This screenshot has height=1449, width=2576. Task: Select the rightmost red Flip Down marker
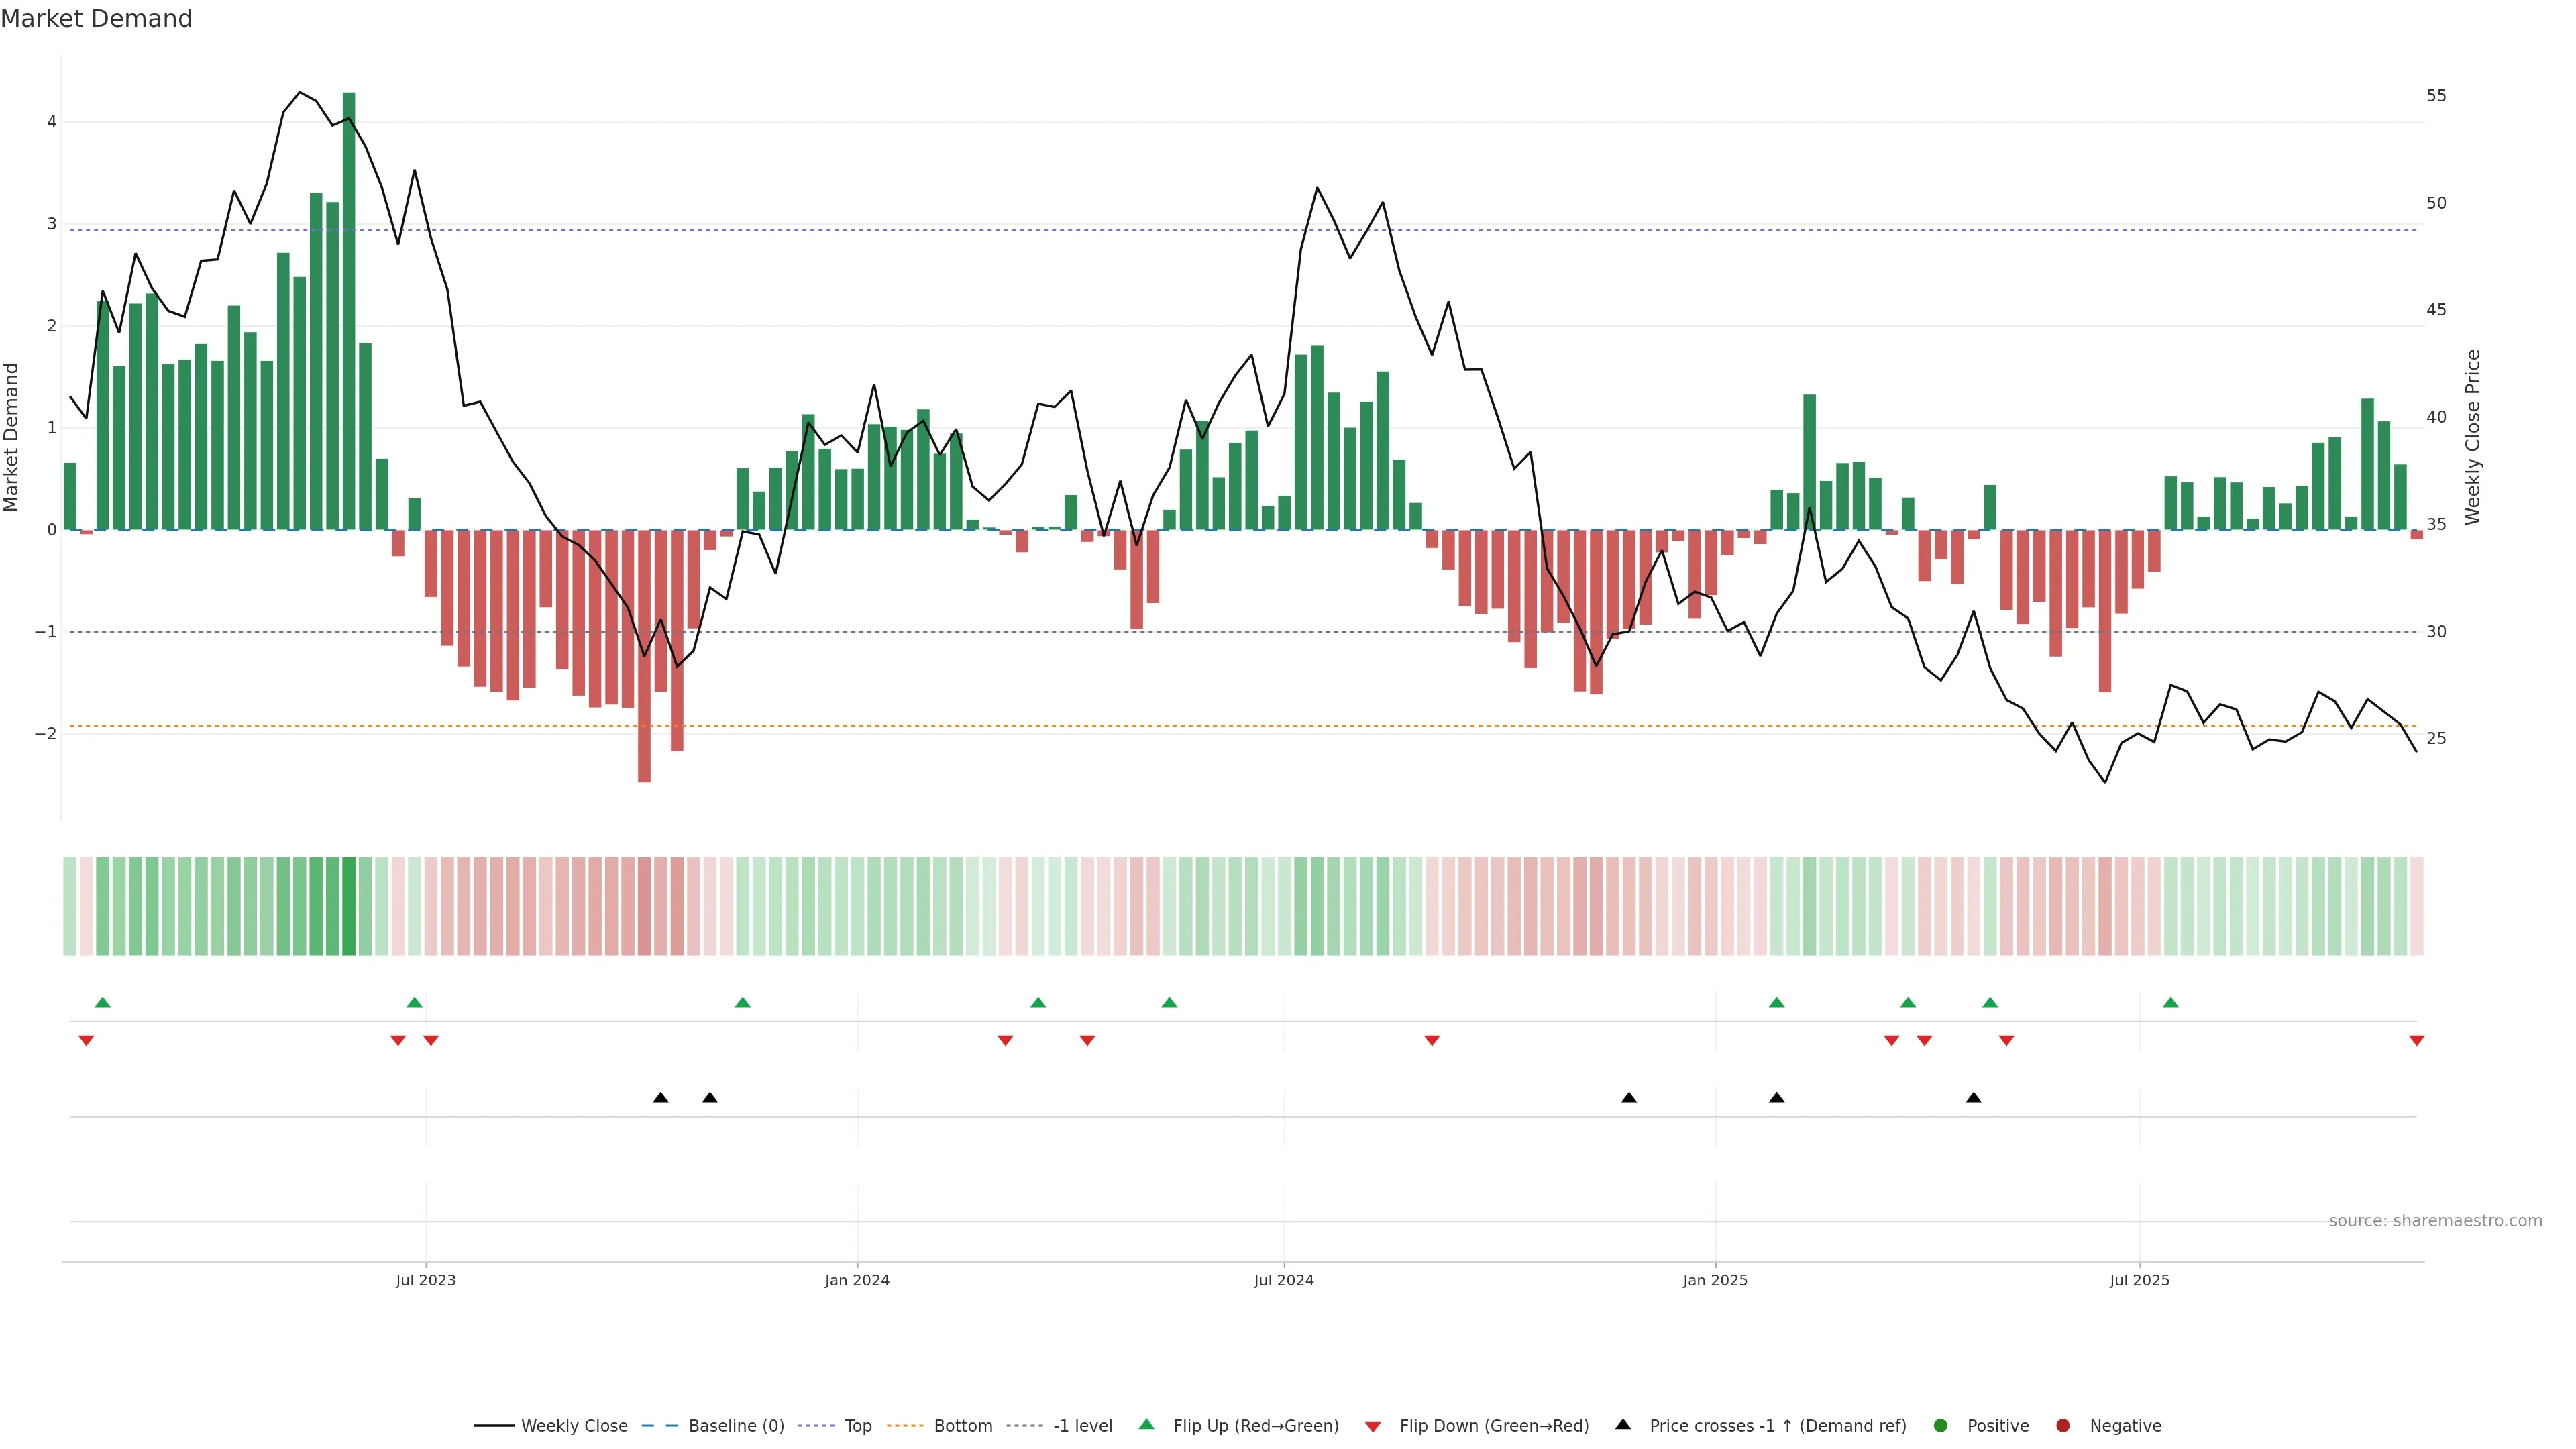click(x=2416, y=1041)
